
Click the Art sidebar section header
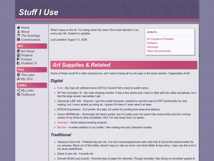coord(32,46)
